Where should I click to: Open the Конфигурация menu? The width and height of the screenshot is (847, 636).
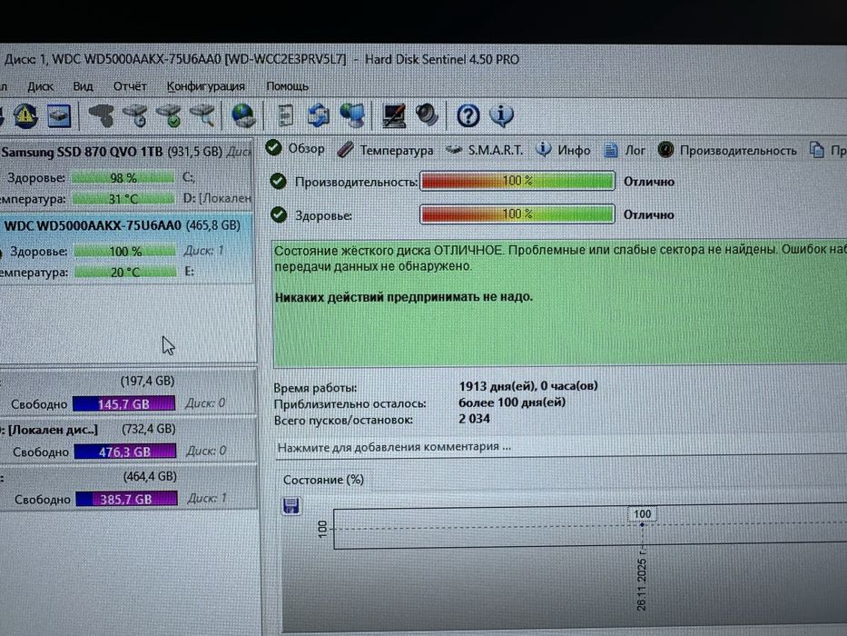[205, 86]
